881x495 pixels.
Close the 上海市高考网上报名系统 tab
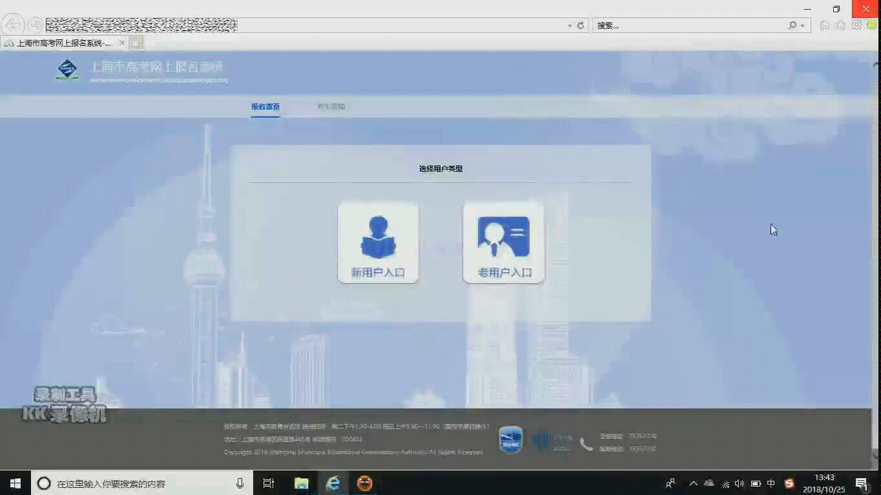click(x=121, y=43)
